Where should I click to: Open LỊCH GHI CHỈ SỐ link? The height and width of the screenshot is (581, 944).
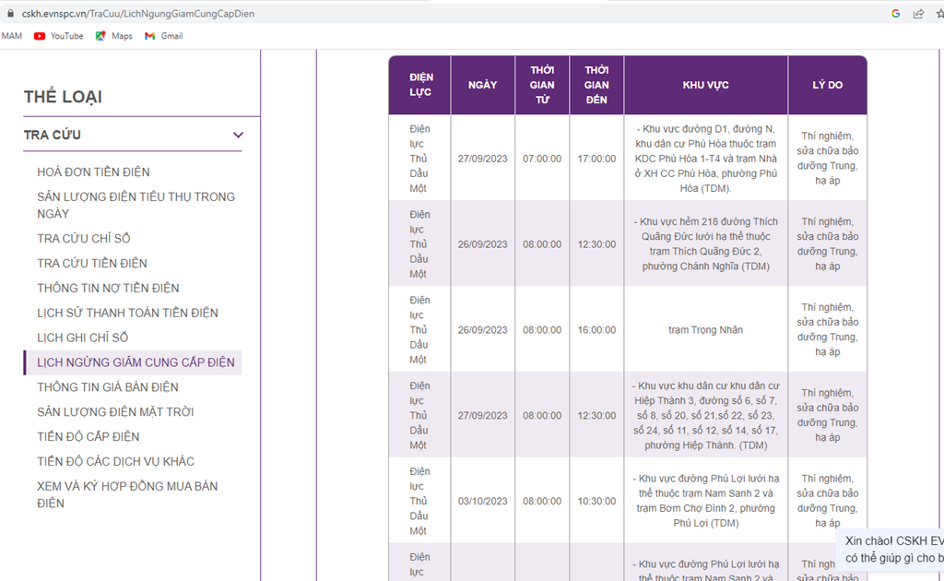point(82,338)
